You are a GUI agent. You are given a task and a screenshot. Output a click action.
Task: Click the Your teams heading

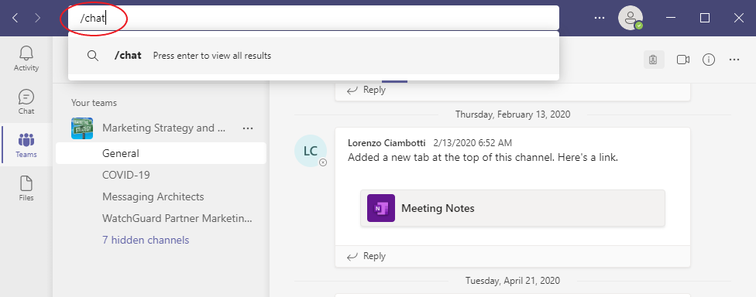[94, 103]
